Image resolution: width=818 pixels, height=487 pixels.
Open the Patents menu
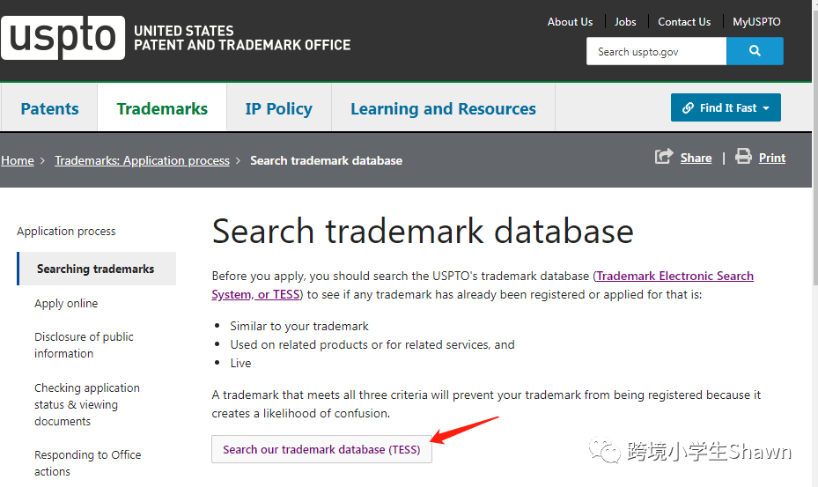(49, 108)
